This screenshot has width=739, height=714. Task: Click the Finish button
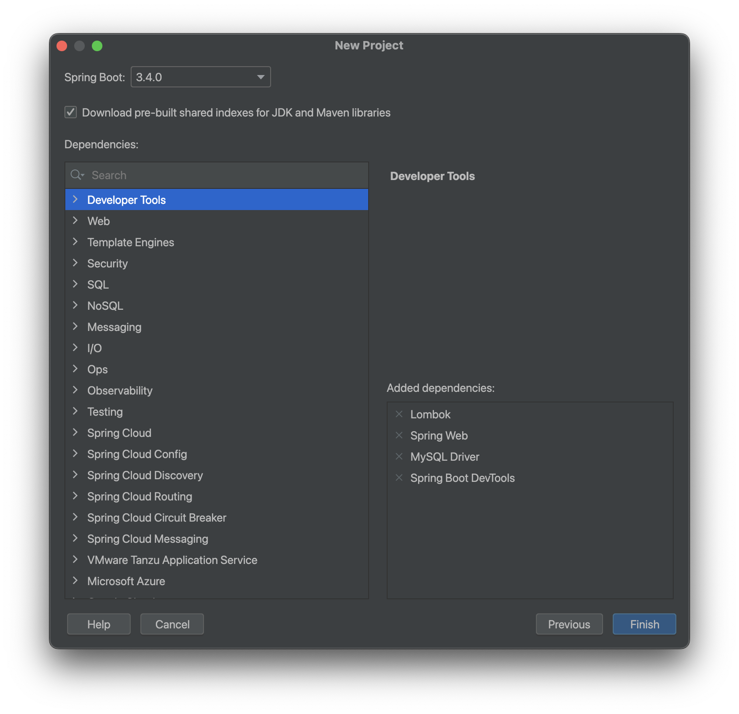[x=644, y=624]
